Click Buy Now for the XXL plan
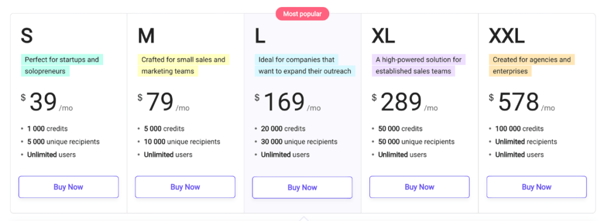Screen dimensions: 604x221 point(537,187)
